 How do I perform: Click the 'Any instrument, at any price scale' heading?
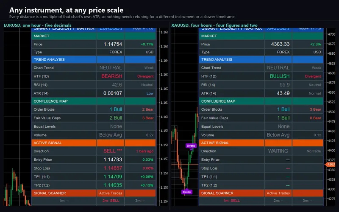point(67,10)
